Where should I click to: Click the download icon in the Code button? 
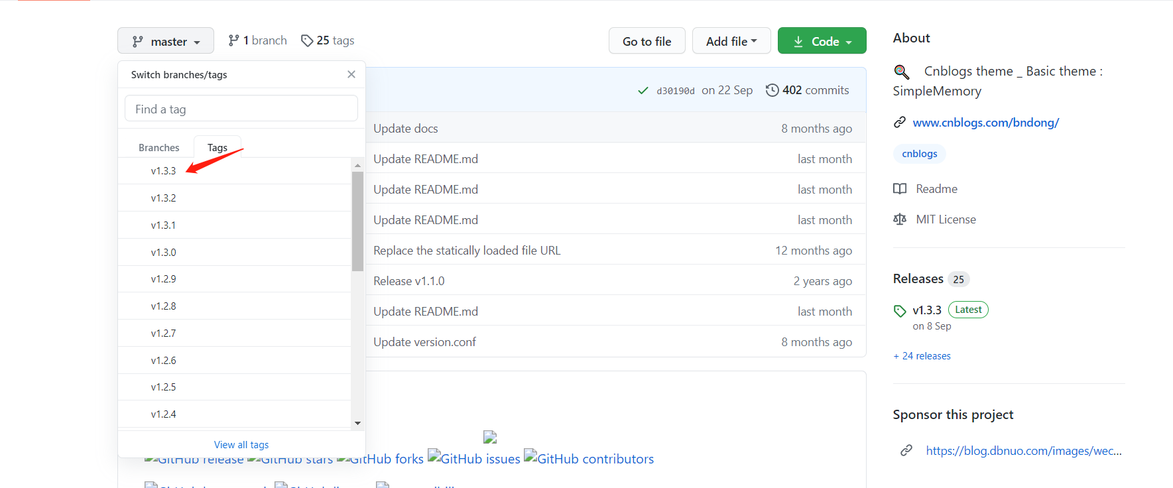pos(798,42)
